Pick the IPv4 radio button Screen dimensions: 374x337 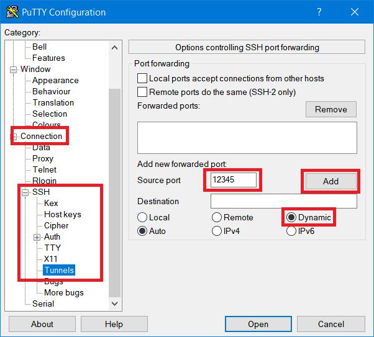point(217,231)
